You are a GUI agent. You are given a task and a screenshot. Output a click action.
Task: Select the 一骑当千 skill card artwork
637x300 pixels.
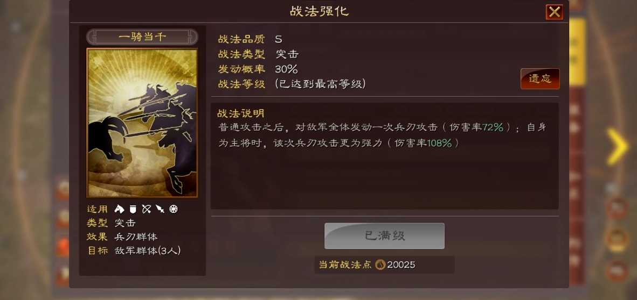coord(142,123)
